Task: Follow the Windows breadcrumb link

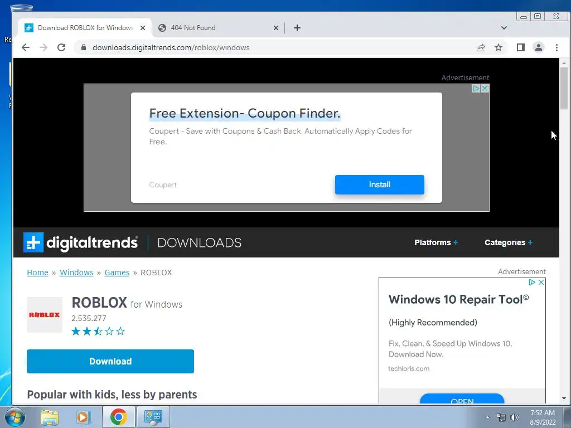Action: pyautogui.click(x=76, y=273)
